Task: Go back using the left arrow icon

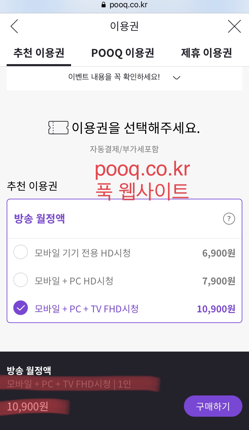Action: [x=14, y=26]
